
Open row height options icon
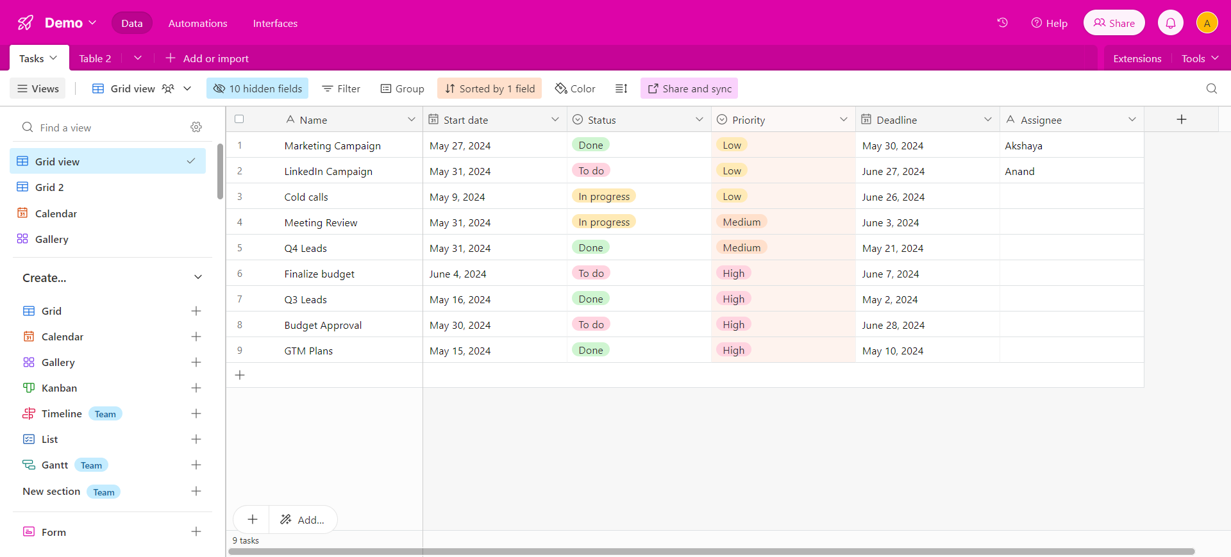(621, 88)
